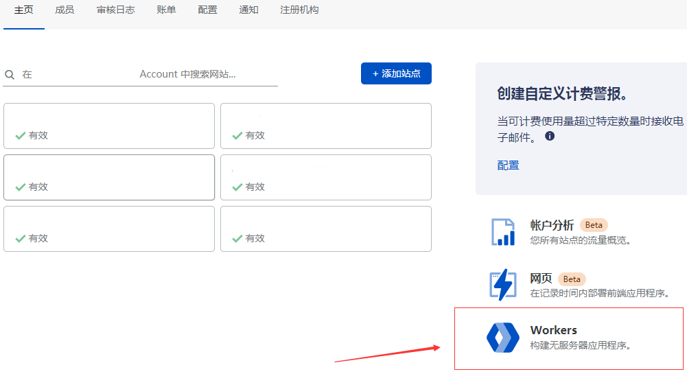
Task: Open the 配置 tab in top navigation
Action: [x=207, y=10]
